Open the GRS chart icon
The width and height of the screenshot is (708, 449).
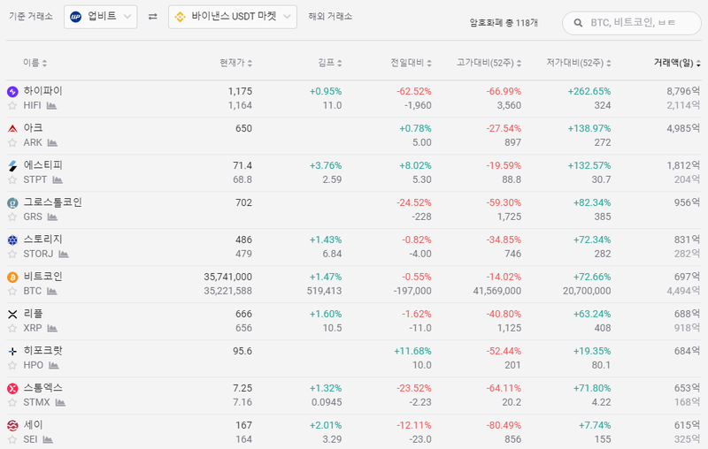click(x=52, y=217)
